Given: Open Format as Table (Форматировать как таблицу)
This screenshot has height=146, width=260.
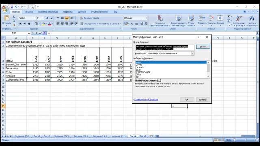Looking at the screenshot, I should pyautogui.click(x=178, y=21).
